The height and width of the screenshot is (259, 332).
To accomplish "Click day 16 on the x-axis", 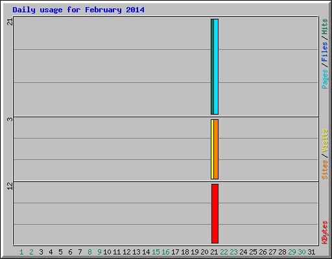I will (x=165, y=252).
